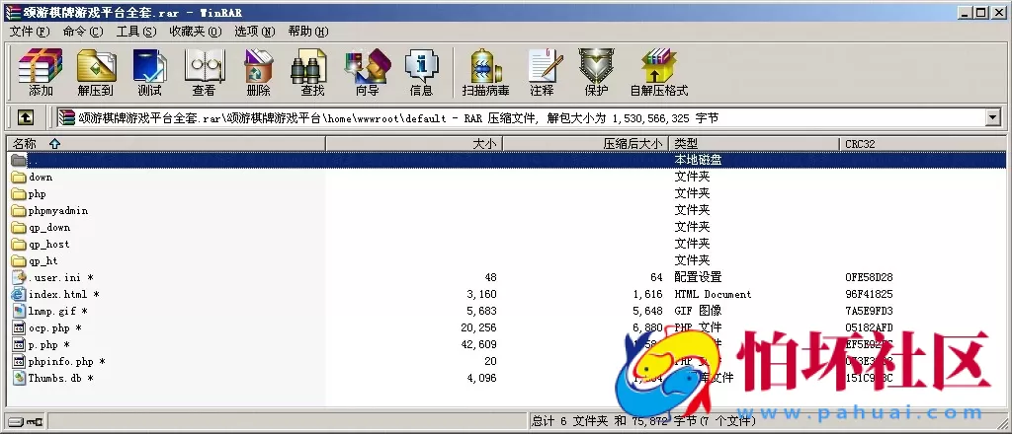Sort by Packed Size (压缩后大小) column header
Image resolution: width=1012 pixels, height=434 pixels.
tap(586, 144)
